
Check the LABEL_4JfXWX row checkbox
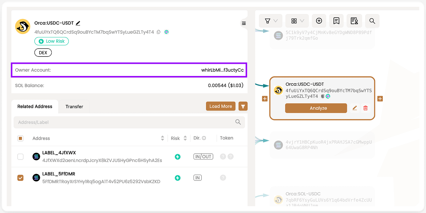point(20,157)
